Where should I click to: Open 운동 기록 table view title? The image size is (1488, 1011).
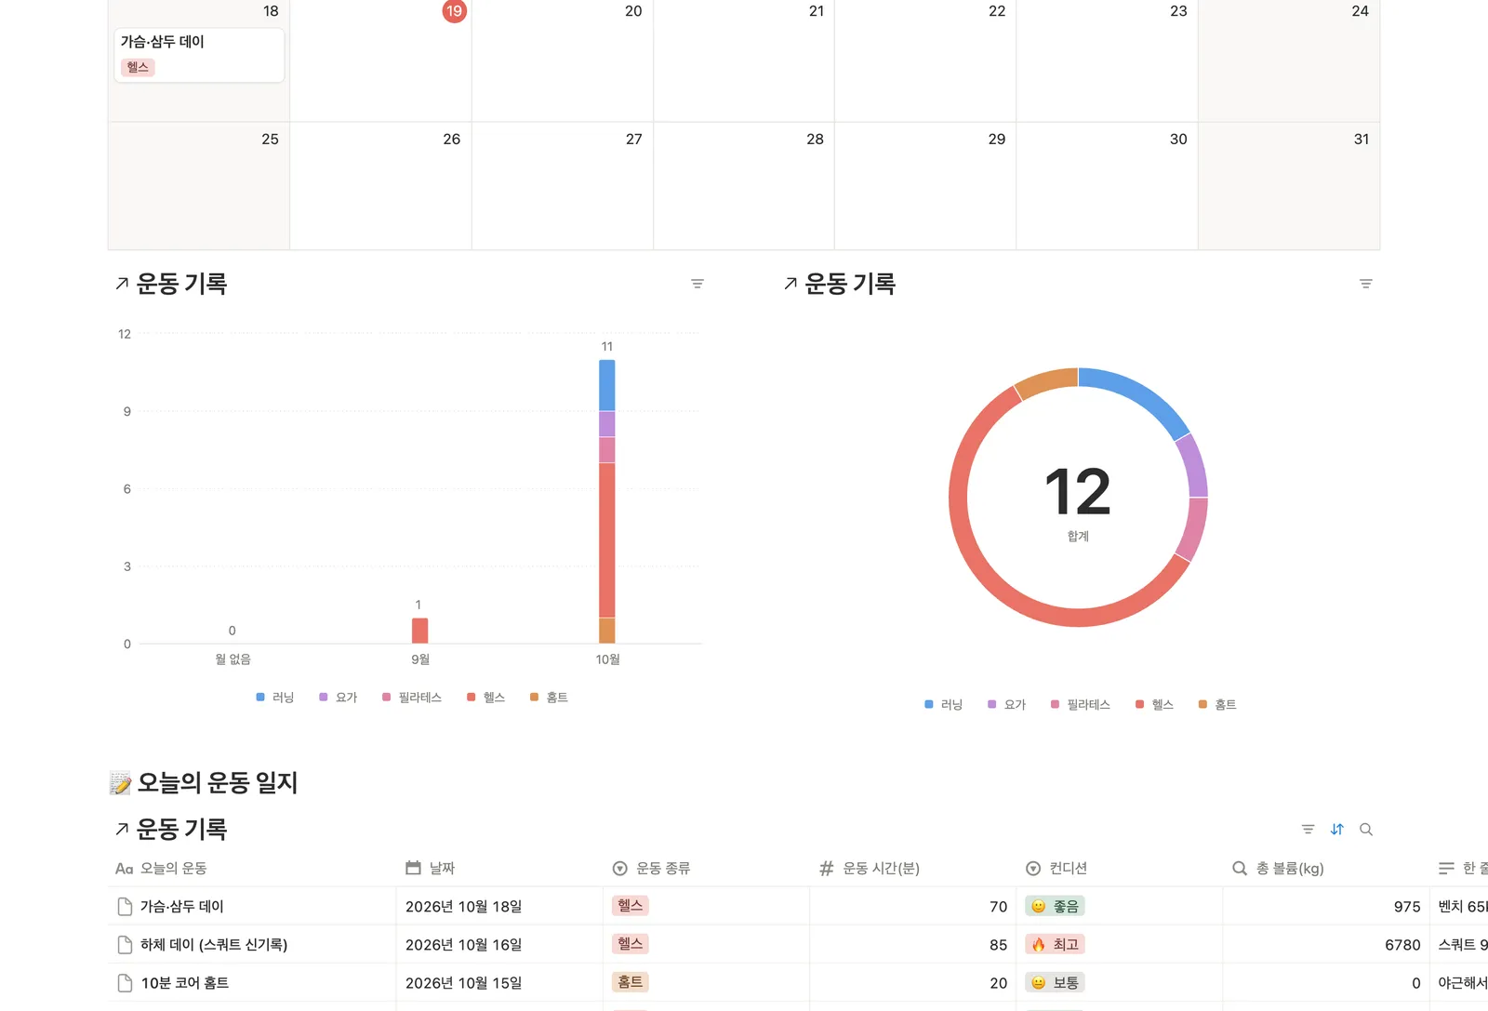181,829
